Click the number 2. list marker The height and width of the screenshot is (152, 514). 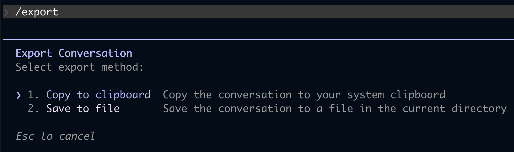pos(33,109)
